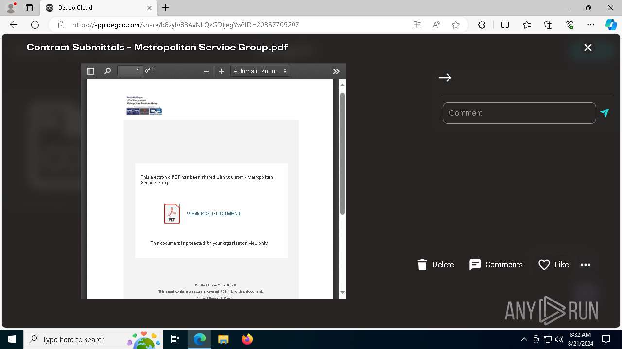Viewport: 622px width, 349px height.
Task: Close the Degoo Cloud tab
Action: tap(150, 8)
